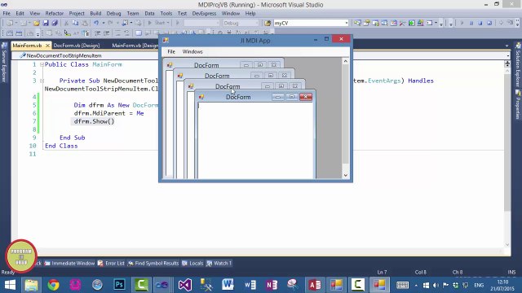
Task: Open the Locals panel tab
Action: click(x=192, y=263)
